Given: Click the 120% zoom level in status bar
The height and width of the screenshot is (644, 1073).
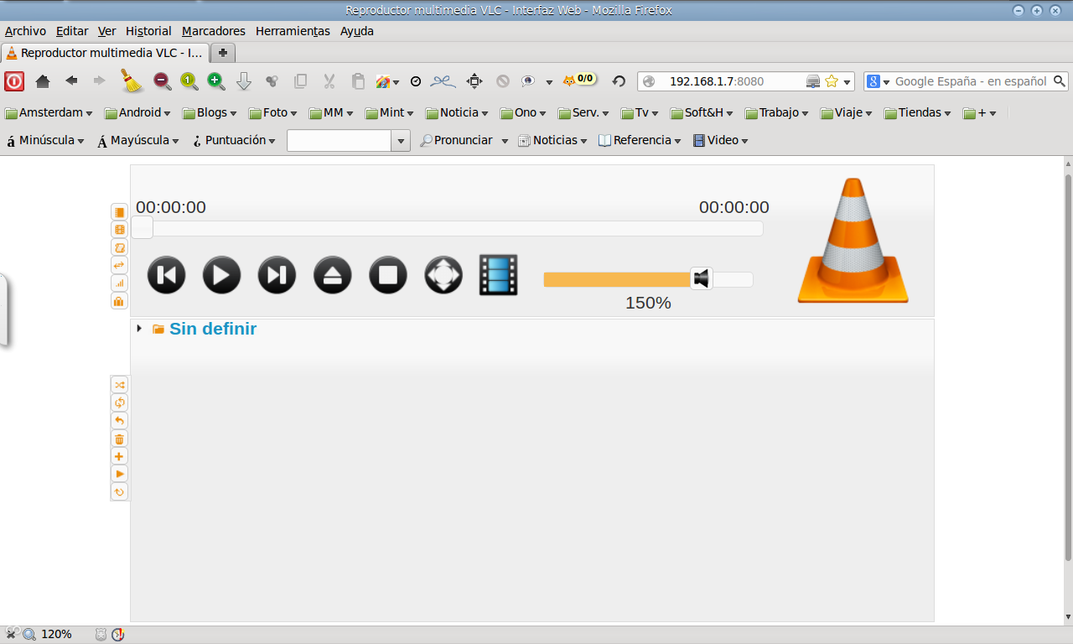Looking at the screenshot, I should point(56,634).
